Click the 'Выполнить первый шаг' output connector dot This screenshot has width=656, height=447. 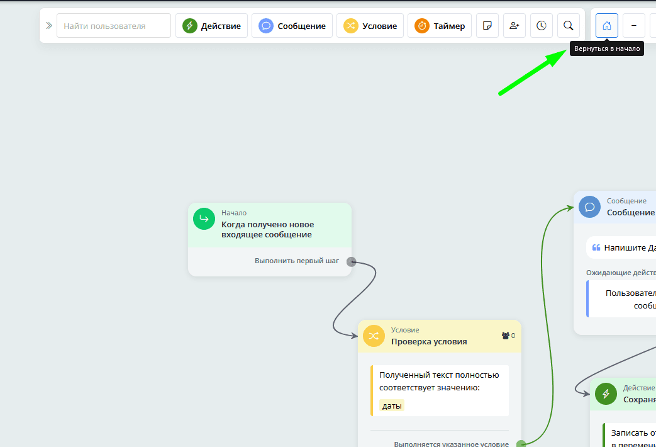click(x=351, y=262)
